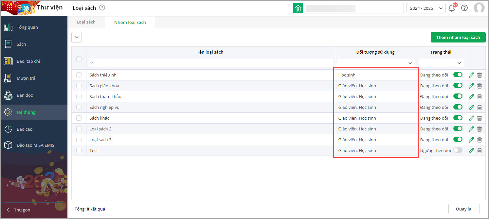Check the Loại sách 2 row checkbox
Image resolution: width=489 pixels, height=219 pixels.
(79, 129)
